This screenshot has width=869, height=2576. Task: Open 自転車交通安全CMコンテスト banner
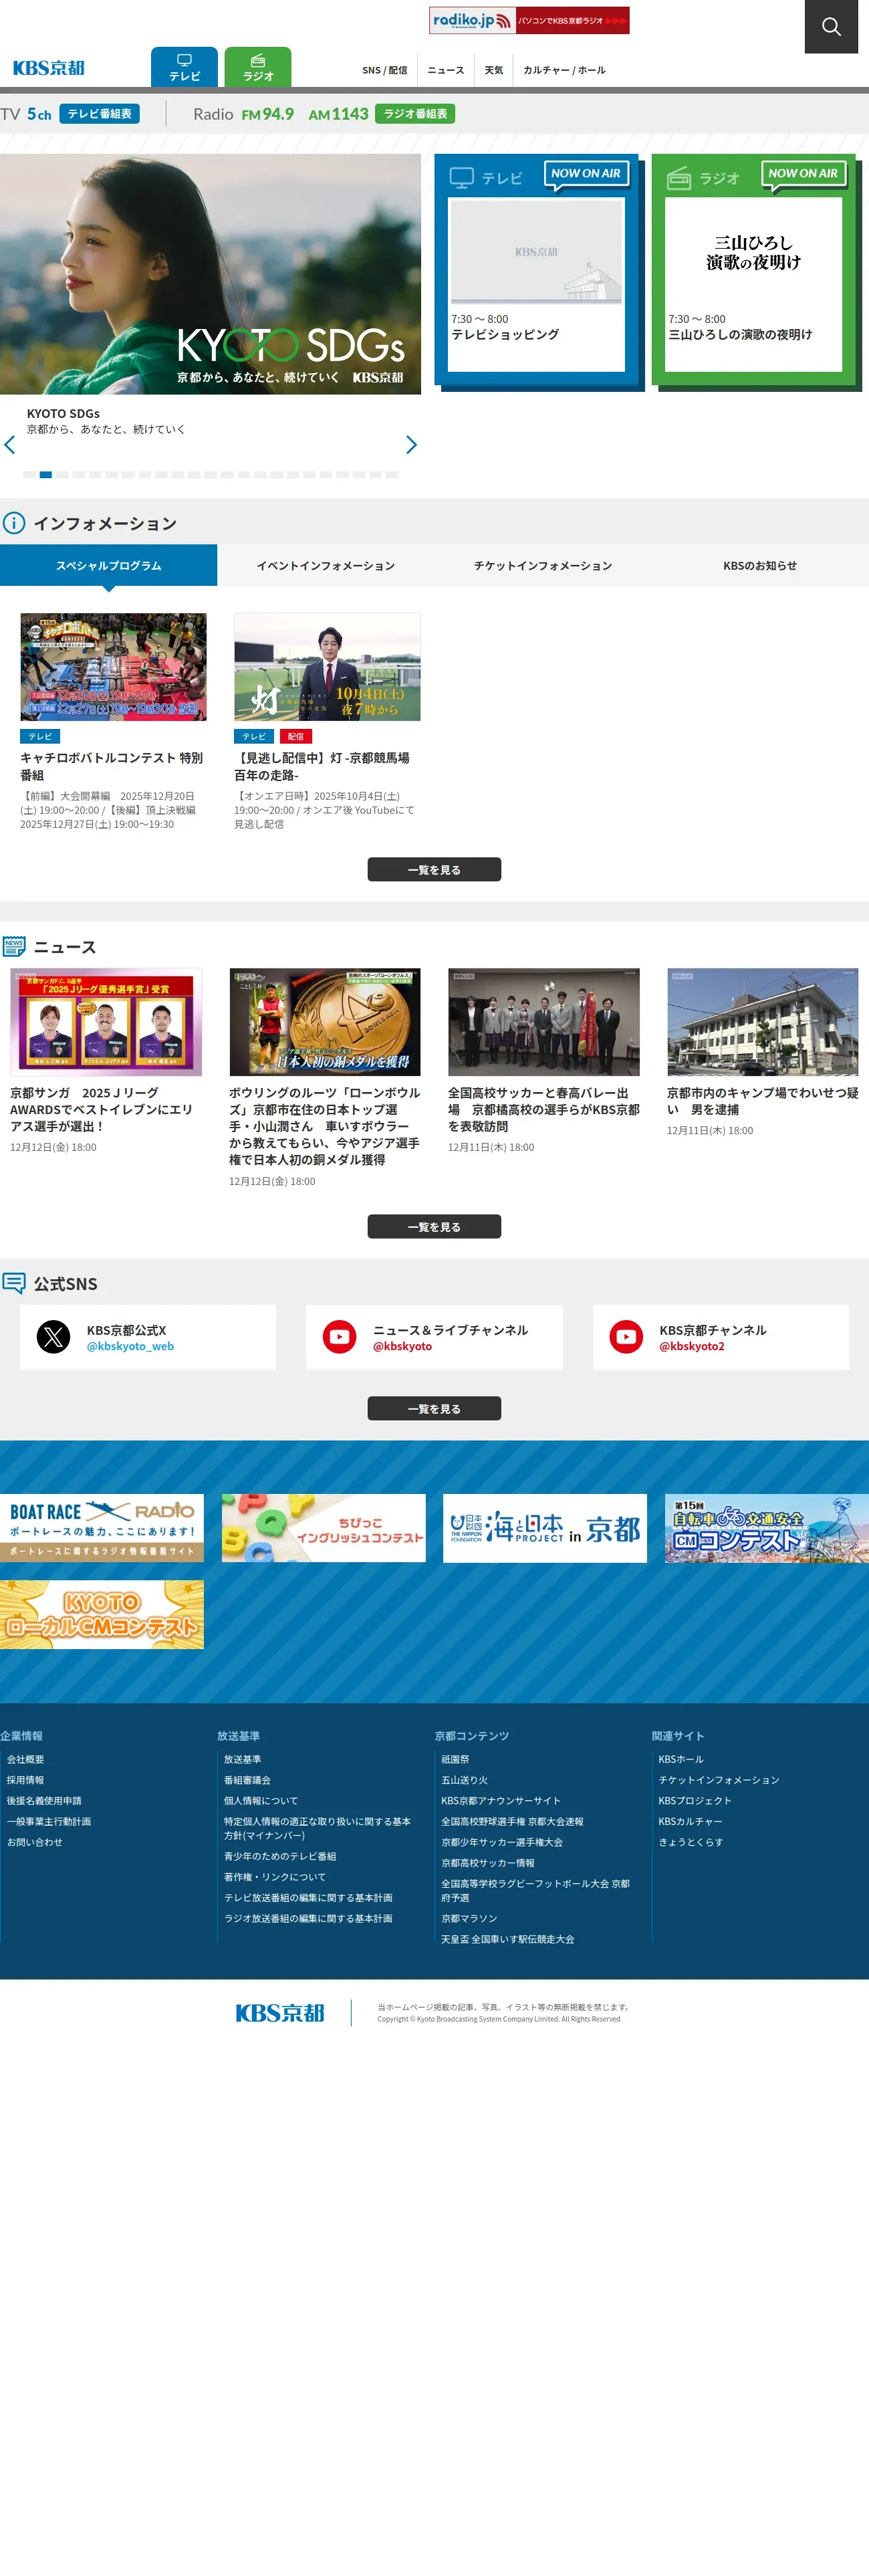[x=767, y=1528]
